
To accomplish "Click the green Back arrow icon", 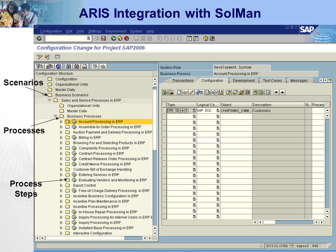I will pos(113,38).
